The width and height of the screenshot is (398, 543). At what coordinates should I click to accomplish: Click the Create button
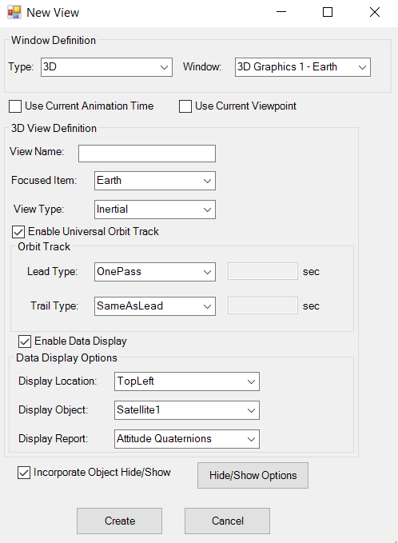tap(119, 521)
